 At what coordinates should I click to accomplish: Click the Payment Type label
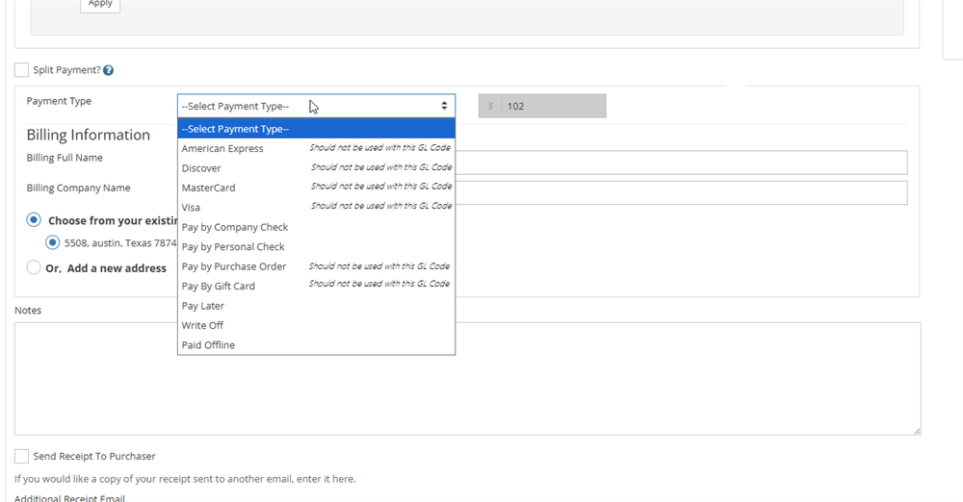59,101
